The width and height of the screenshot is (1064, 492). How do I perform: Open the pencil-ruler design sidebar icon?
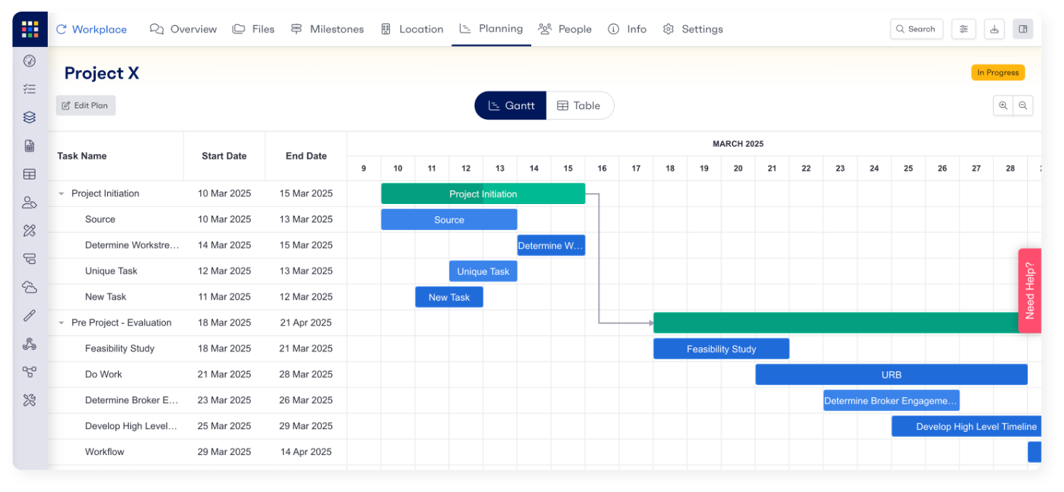tap(30, 231)
